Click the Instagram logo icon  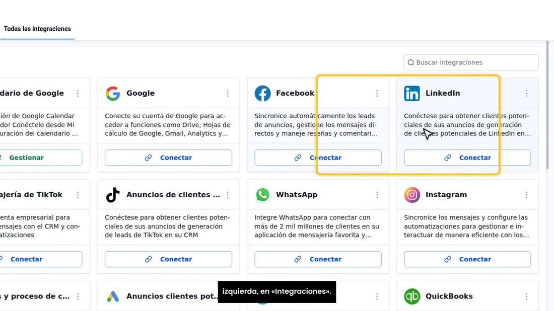[x=412, y=195]
